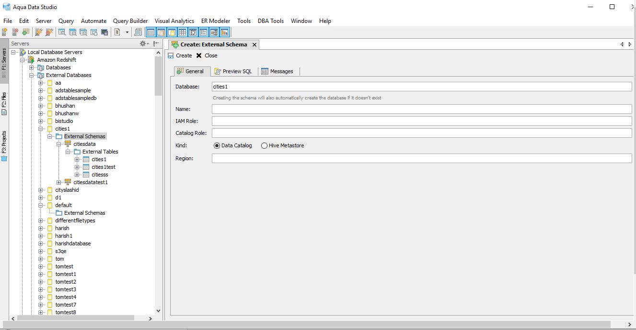
Task: Open the Query Builder menu
Action: coord(130,21)
